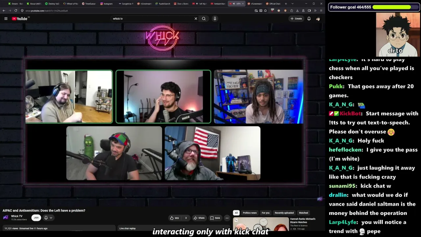Viewport: 421px width, 237px height.
Task: Switch to the Songtrivia tab
Action: click(126, 4)
